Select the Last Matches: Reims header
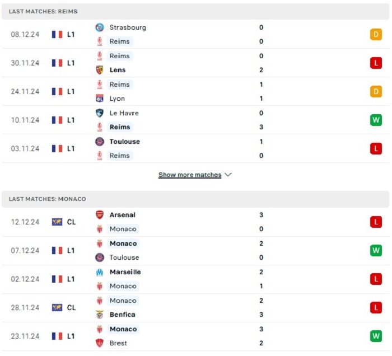 click(x=195, y=12)
